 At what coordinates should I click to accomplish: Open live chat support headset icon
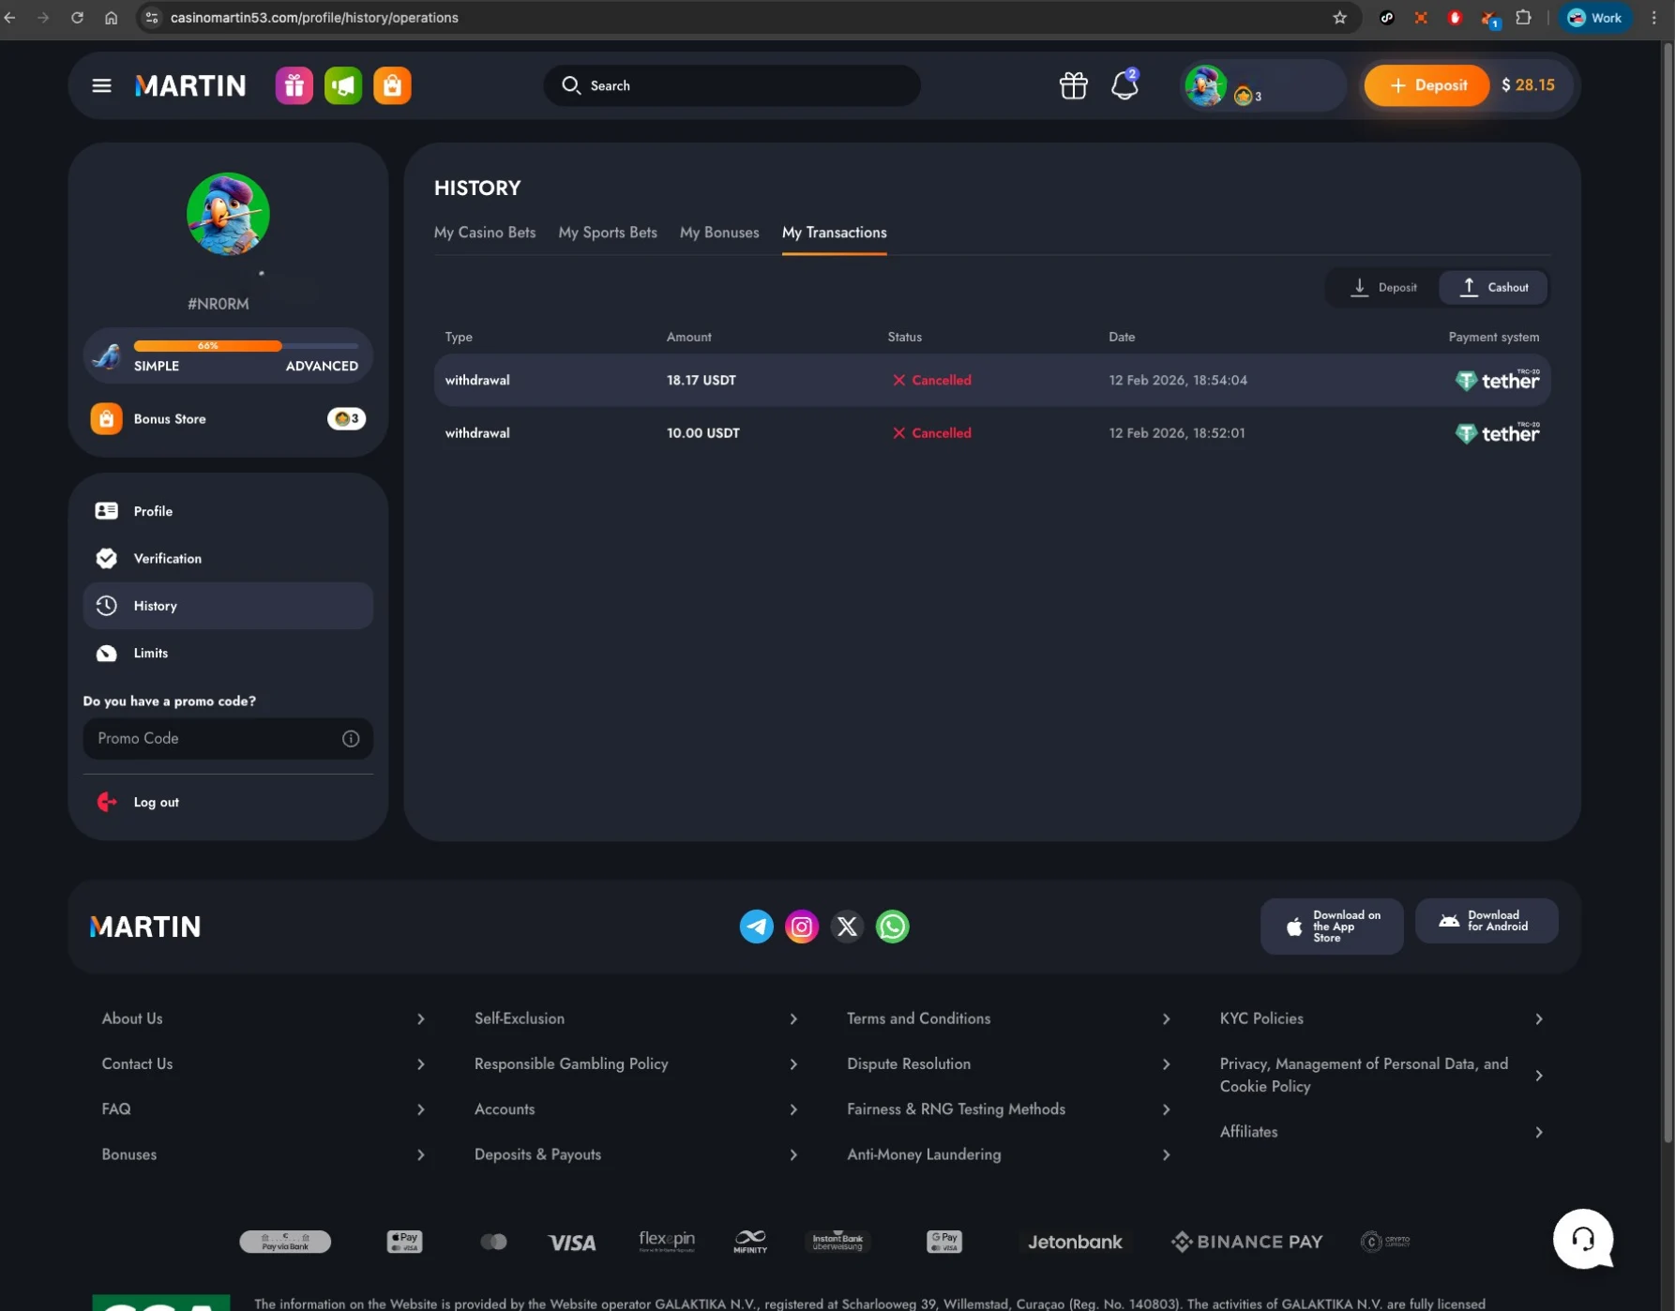pos(1583,1240)
